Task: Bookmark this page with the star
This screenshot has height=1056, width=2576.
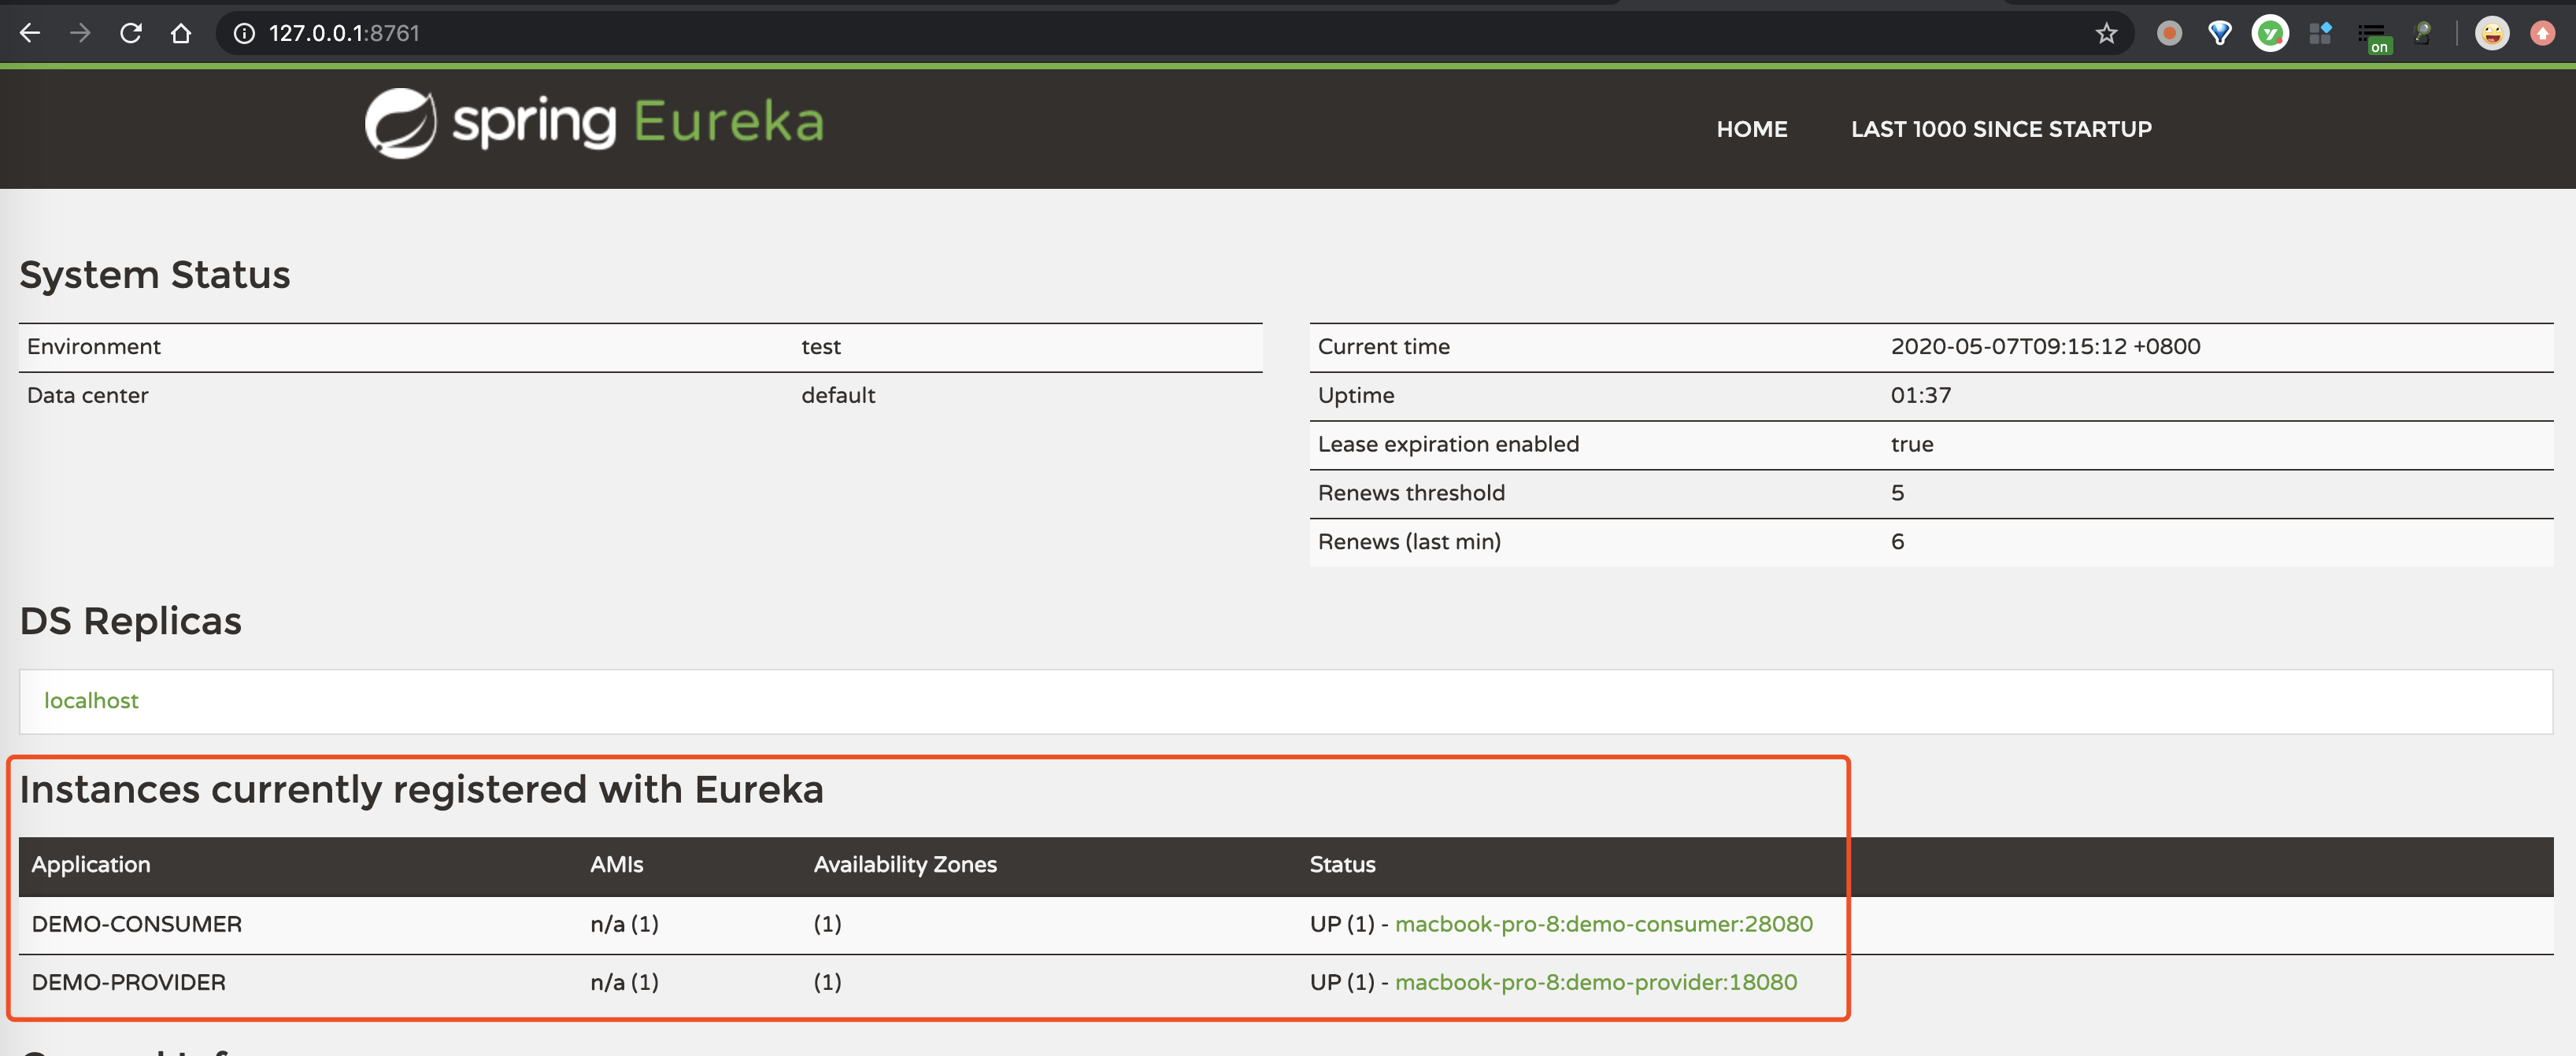Action: (2106, 33)
